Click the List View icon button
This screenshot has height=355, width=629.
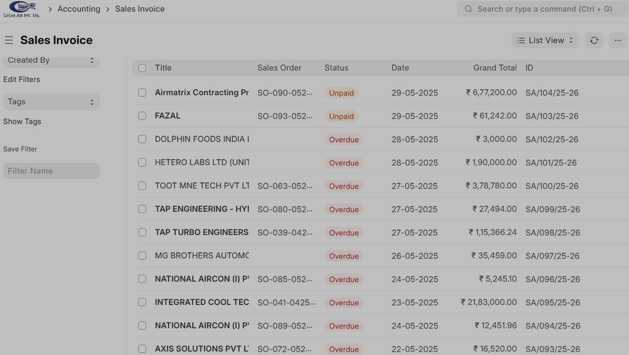pos(545,40)
